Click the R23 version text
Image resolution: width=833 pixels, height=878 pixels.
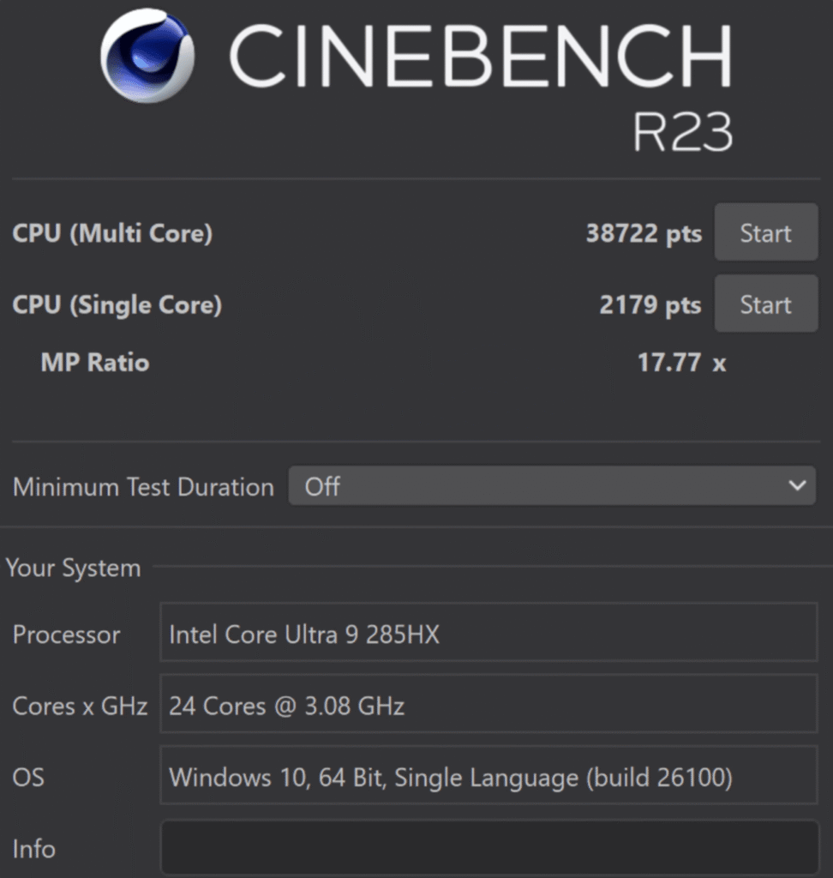[x=682, y=132]
